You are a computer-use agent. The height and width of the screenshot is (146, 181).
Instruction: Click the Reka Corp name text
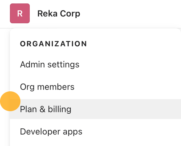[x=59, y=14]
